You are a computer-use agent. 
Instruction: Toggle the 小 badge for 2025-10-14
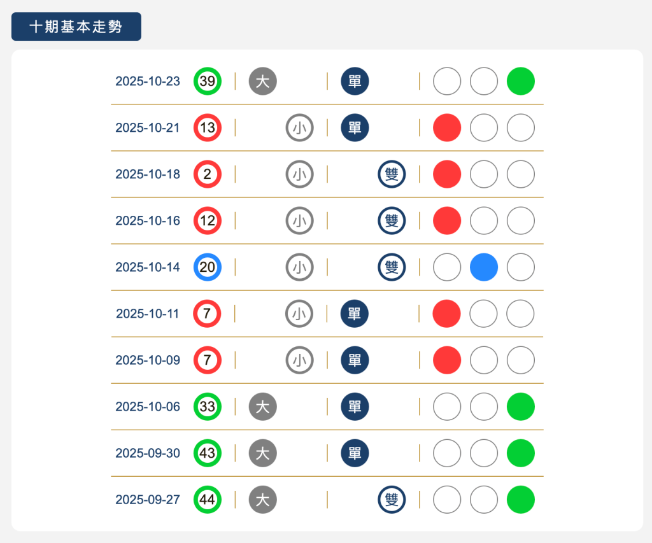pyautogui.click(x=299, y=267)
